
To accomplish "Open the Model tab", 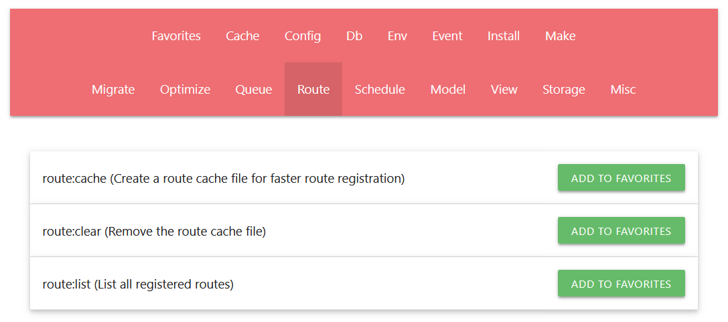I will click(x=448, y=90).
